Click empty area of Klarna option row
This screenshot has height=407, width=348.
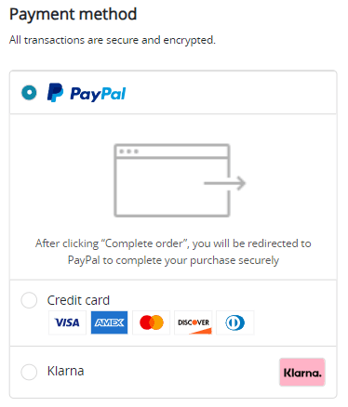(x=181, y=372)
